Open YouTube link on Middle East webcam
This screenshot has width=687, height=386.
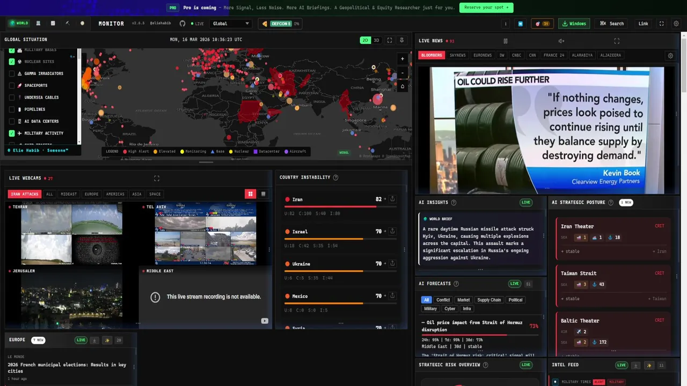[265, 321]
